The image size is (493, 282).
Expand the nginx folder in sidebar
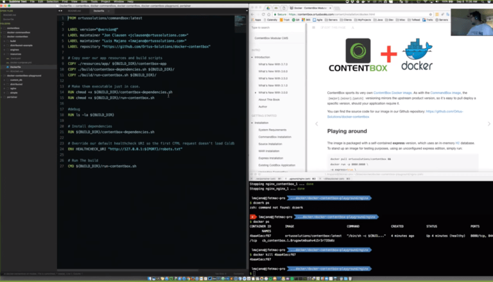pyautogui.click(x=4, y=89)
